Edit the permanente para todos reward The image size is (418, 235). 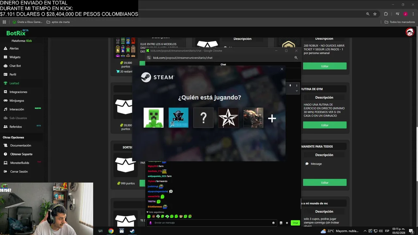click(x=325, y=182)
